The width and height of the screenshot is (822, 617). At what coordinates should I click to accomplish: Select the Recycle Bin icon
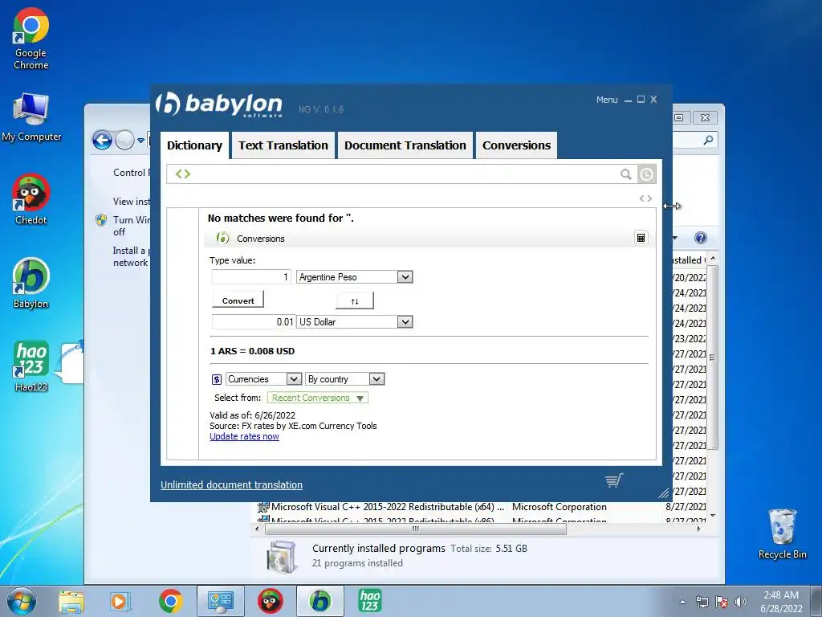(782, 534)
